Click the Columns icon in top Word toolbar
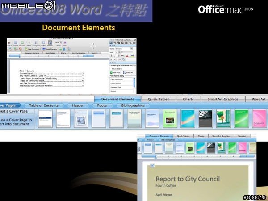 (x=22, y=42)
